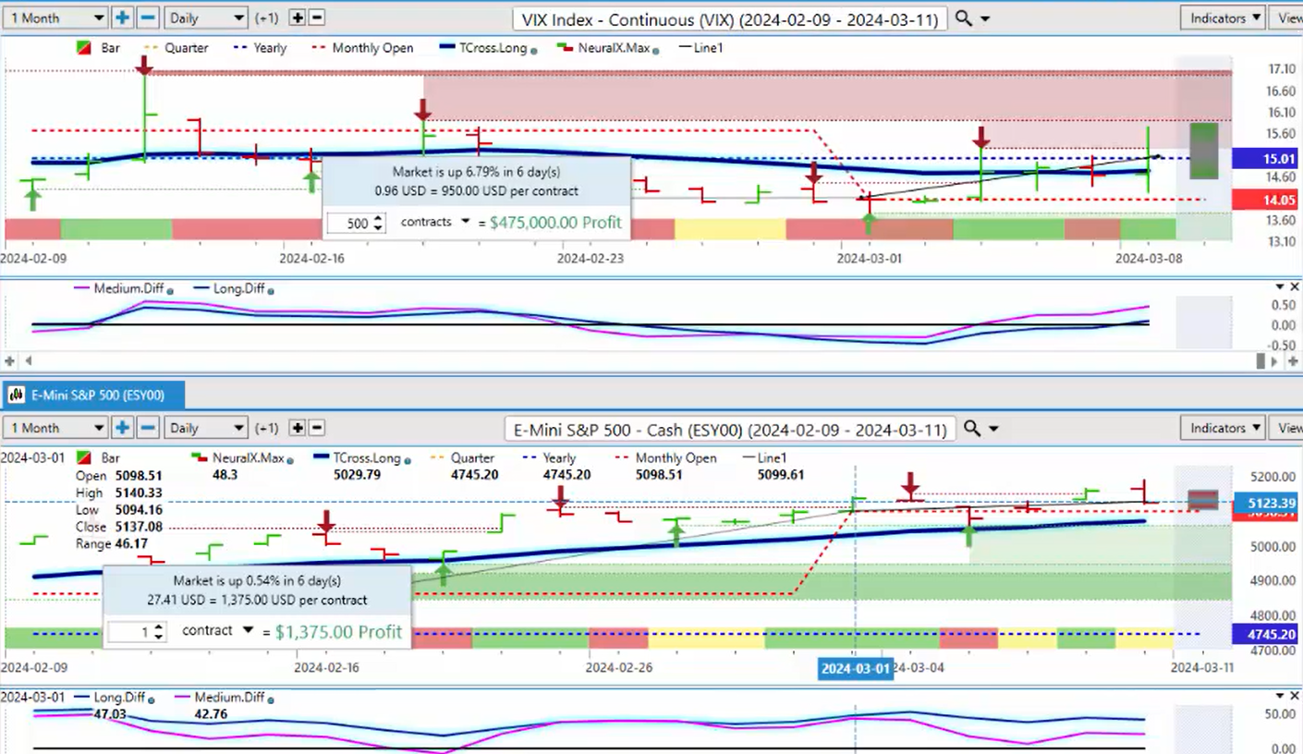
Task: Open the VIX chart 1 Month range dropdown
Action: tap(55, 18)
